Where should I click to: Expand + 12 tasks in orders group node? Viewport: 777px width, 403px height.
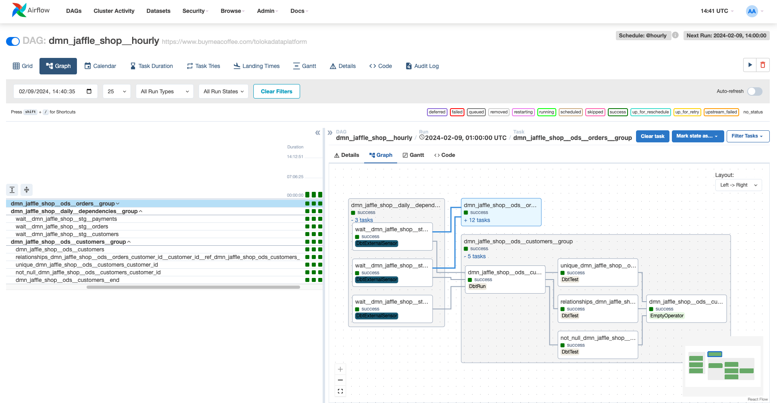point(477,220)
